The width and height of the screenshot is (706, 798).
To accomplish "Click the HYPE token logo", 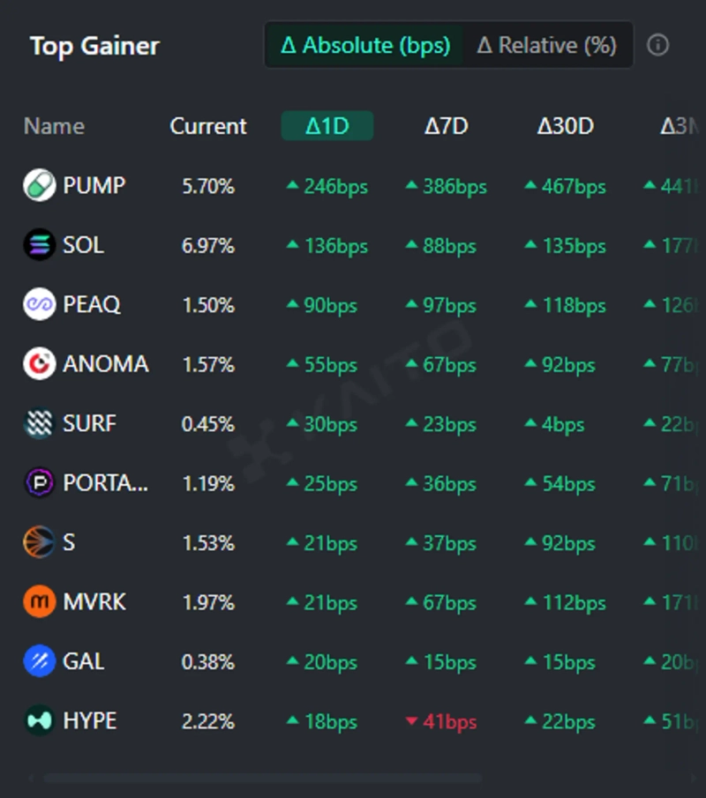I will (39, 721).
